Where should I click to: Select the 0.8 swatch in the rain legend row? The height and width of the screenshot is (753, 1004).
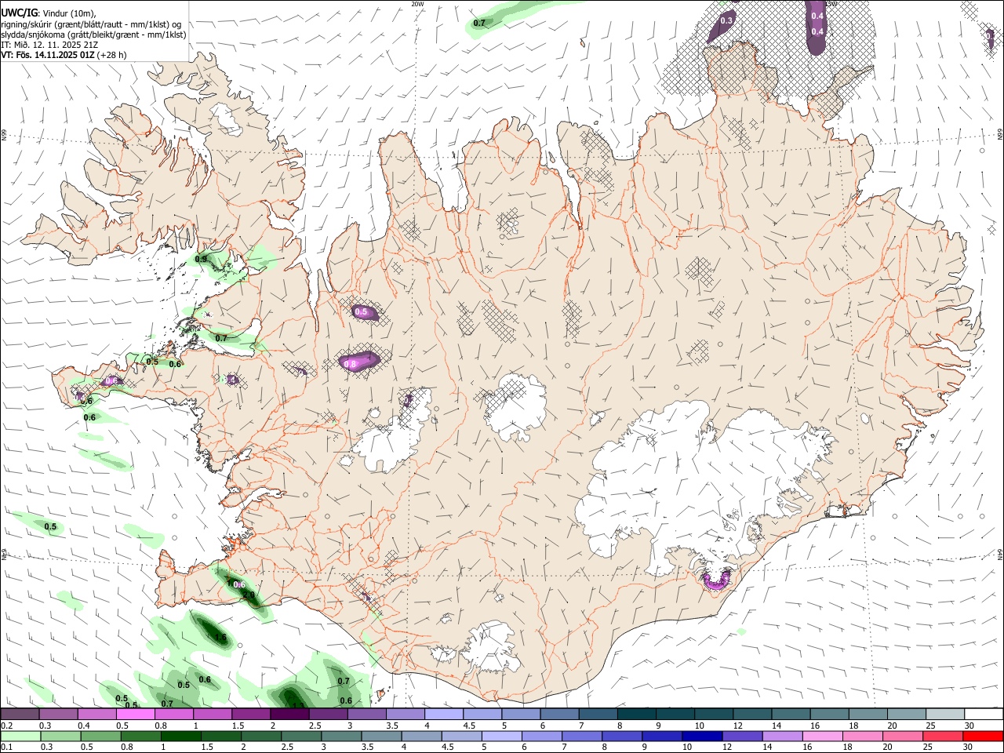tap(140, 736)
